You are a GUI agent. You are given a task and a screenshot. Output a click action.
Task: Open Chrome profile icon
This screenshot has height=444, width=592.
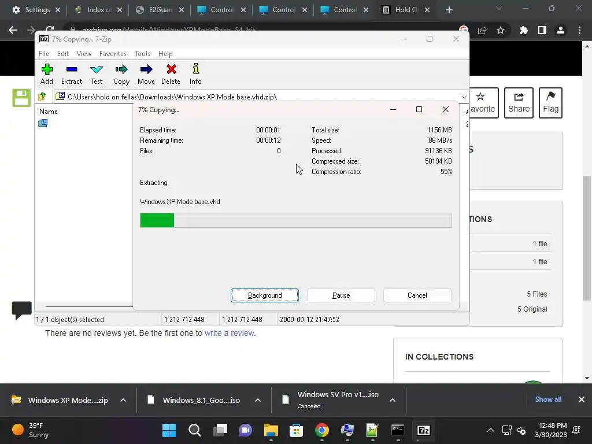[561, 30]
